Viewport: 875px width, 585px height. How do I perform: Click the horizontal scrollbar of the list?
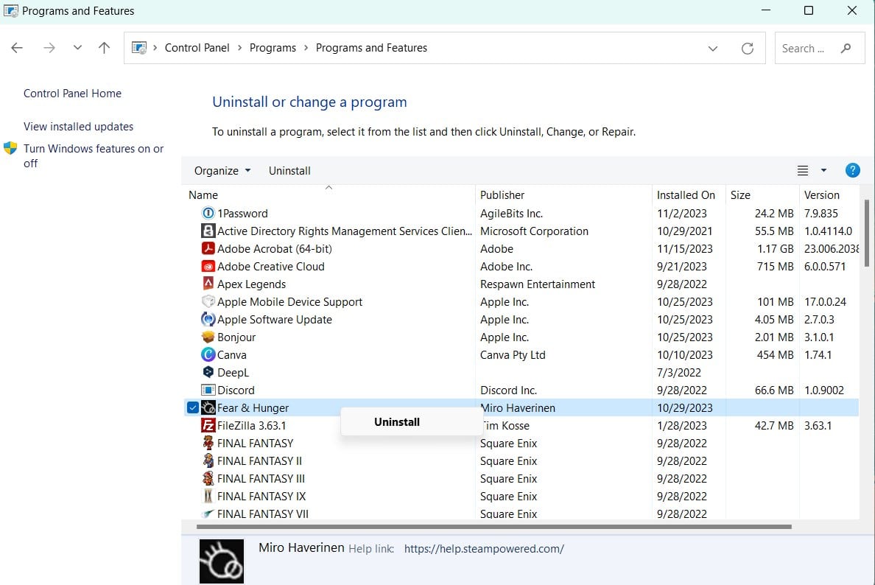coord(494,526)
